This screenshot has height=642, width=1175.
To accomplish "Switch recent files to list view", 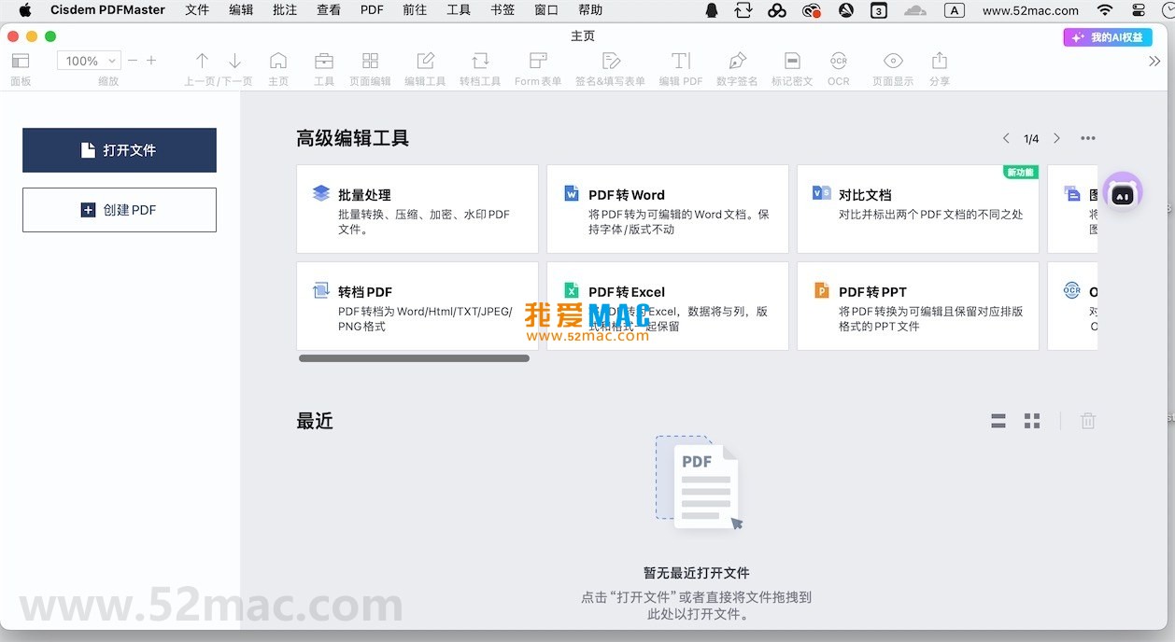I will coord(998,421).
